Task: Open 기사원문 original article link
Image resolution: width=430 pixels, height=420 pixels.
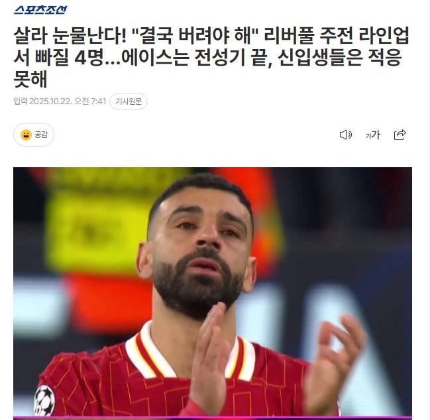Action: tap(129, 102)
